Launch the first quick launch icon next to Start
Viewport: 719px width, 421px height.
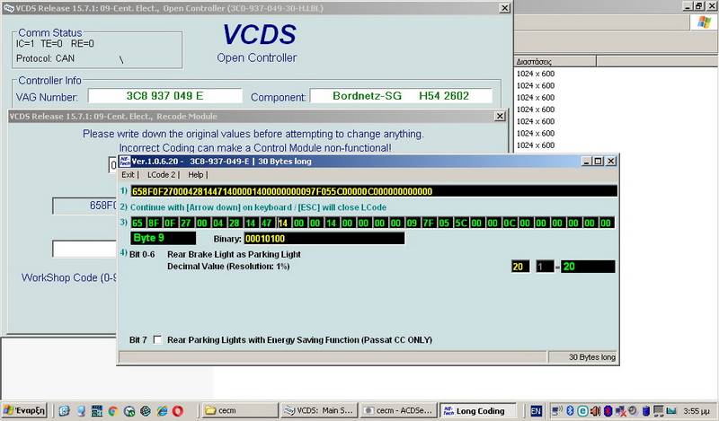point(64,411)
